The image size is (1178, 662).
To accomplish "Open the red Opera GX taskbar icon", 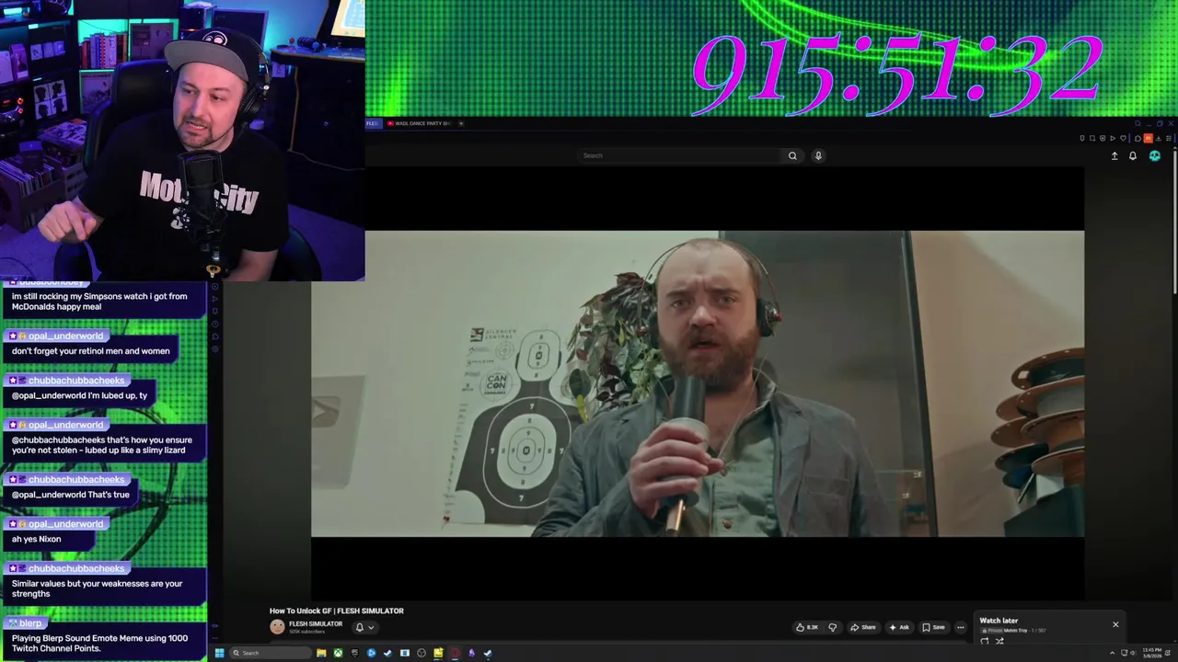I will [x=455, y=653].
